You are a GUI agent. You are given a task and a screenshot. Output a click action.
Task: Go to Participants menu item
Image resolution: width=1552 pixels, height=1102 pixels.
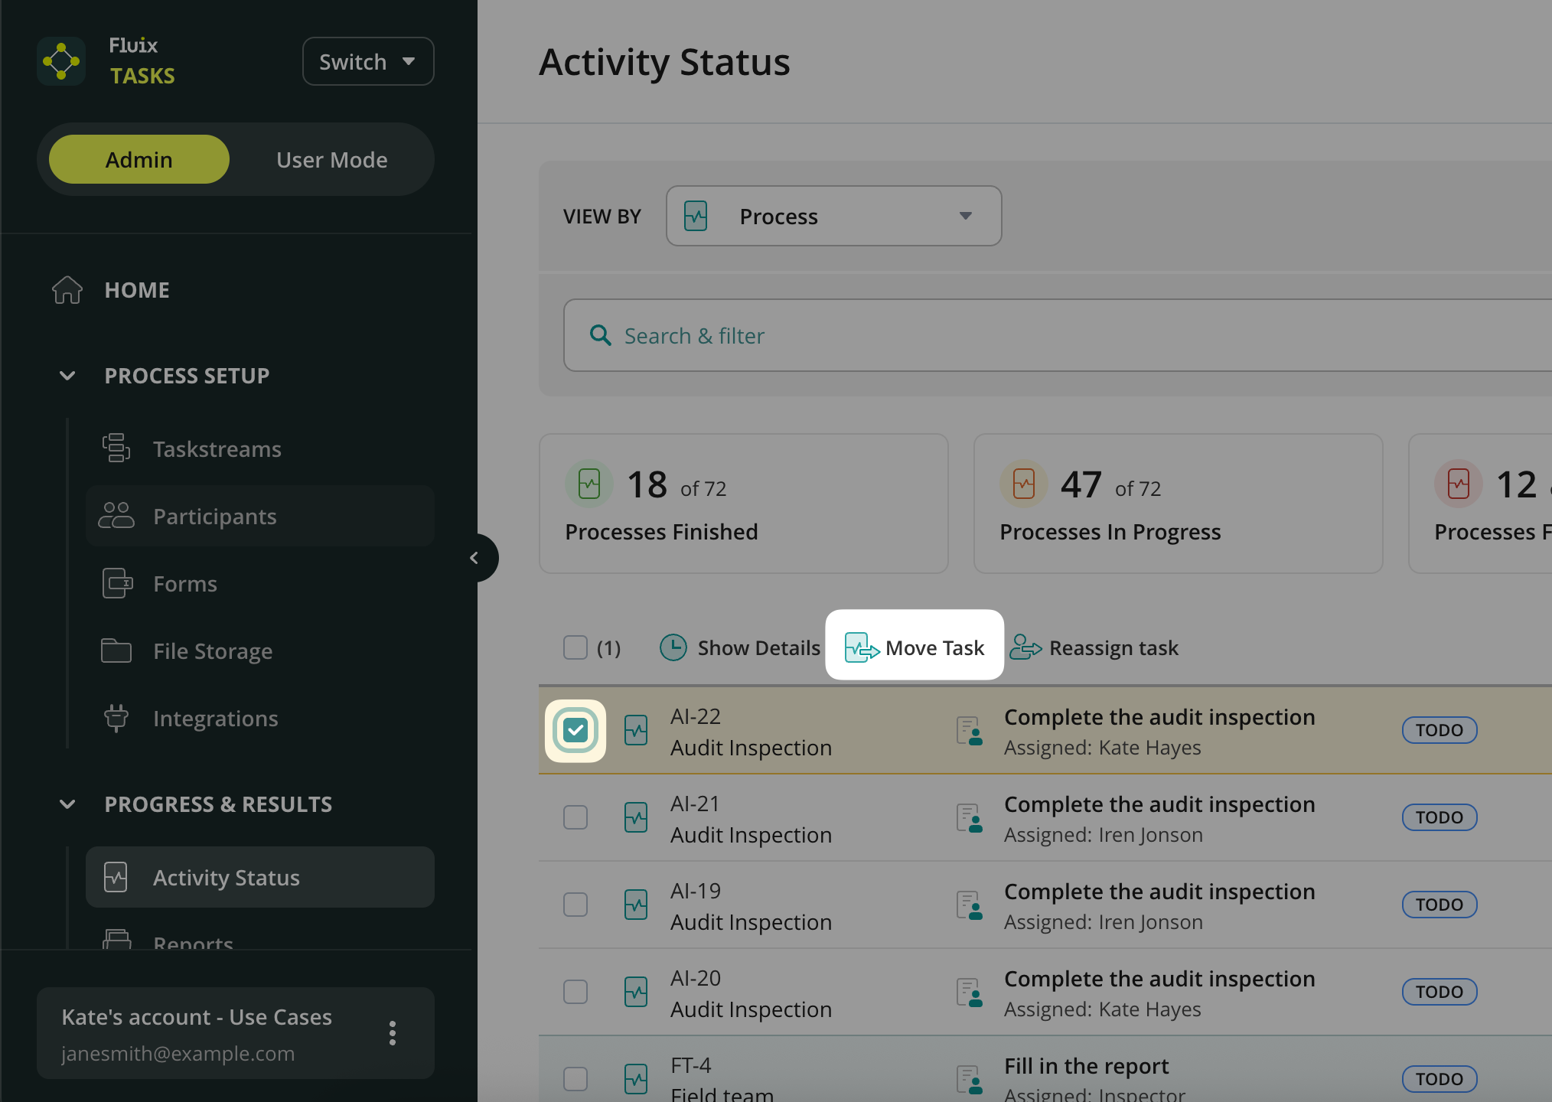(215, 517)
